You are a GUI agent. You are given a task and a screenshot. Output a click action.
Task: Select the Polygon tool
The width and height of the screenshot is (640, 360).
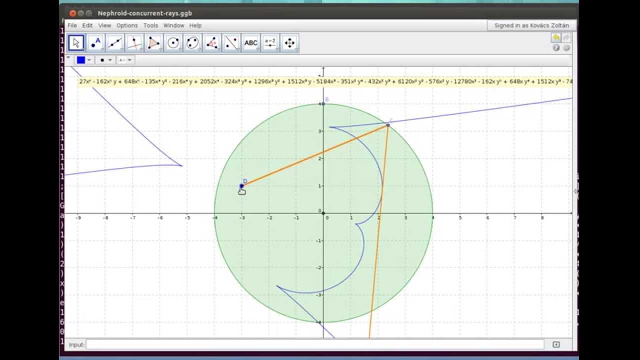pos(154,43)
